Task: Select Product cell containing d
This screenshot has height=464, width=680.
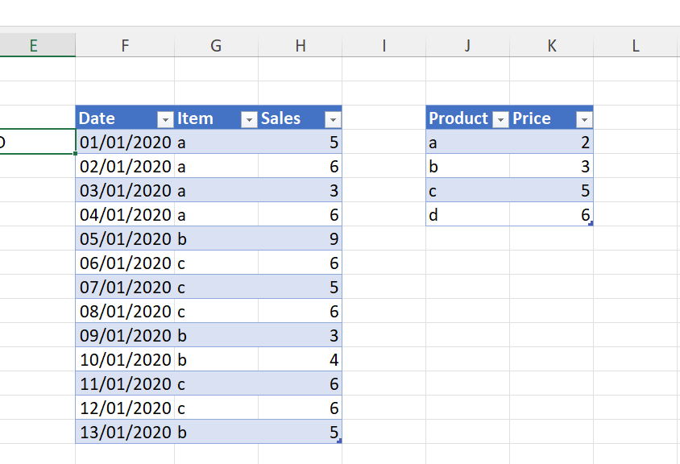Action: tap(467, 215)
